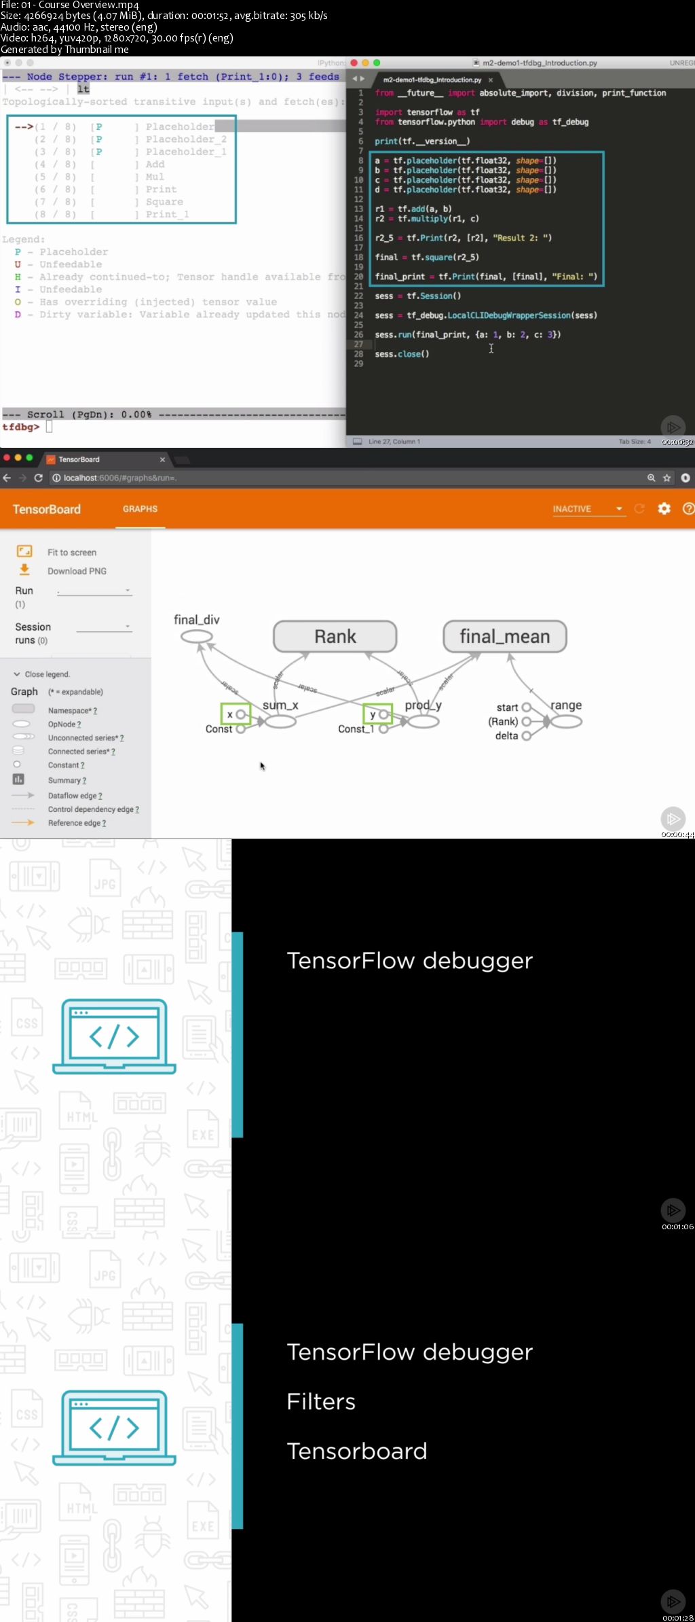Open the Constant help link
Viewport: 695px width, 1622px height.
(82, 765)
